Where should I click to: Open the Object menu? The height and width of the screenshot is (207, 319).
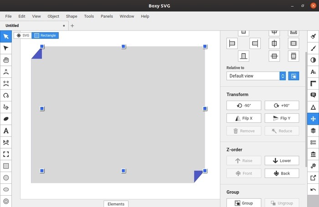click(x=53, y=16)
